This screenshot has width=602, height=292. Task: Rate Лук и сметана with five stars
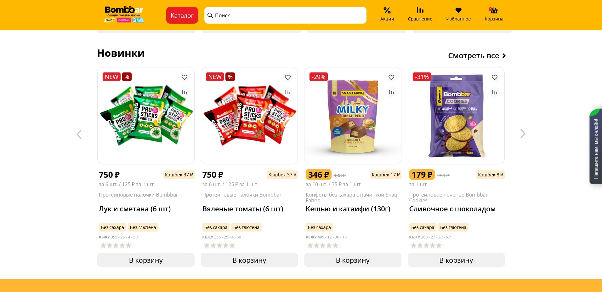tap(128, 245)
